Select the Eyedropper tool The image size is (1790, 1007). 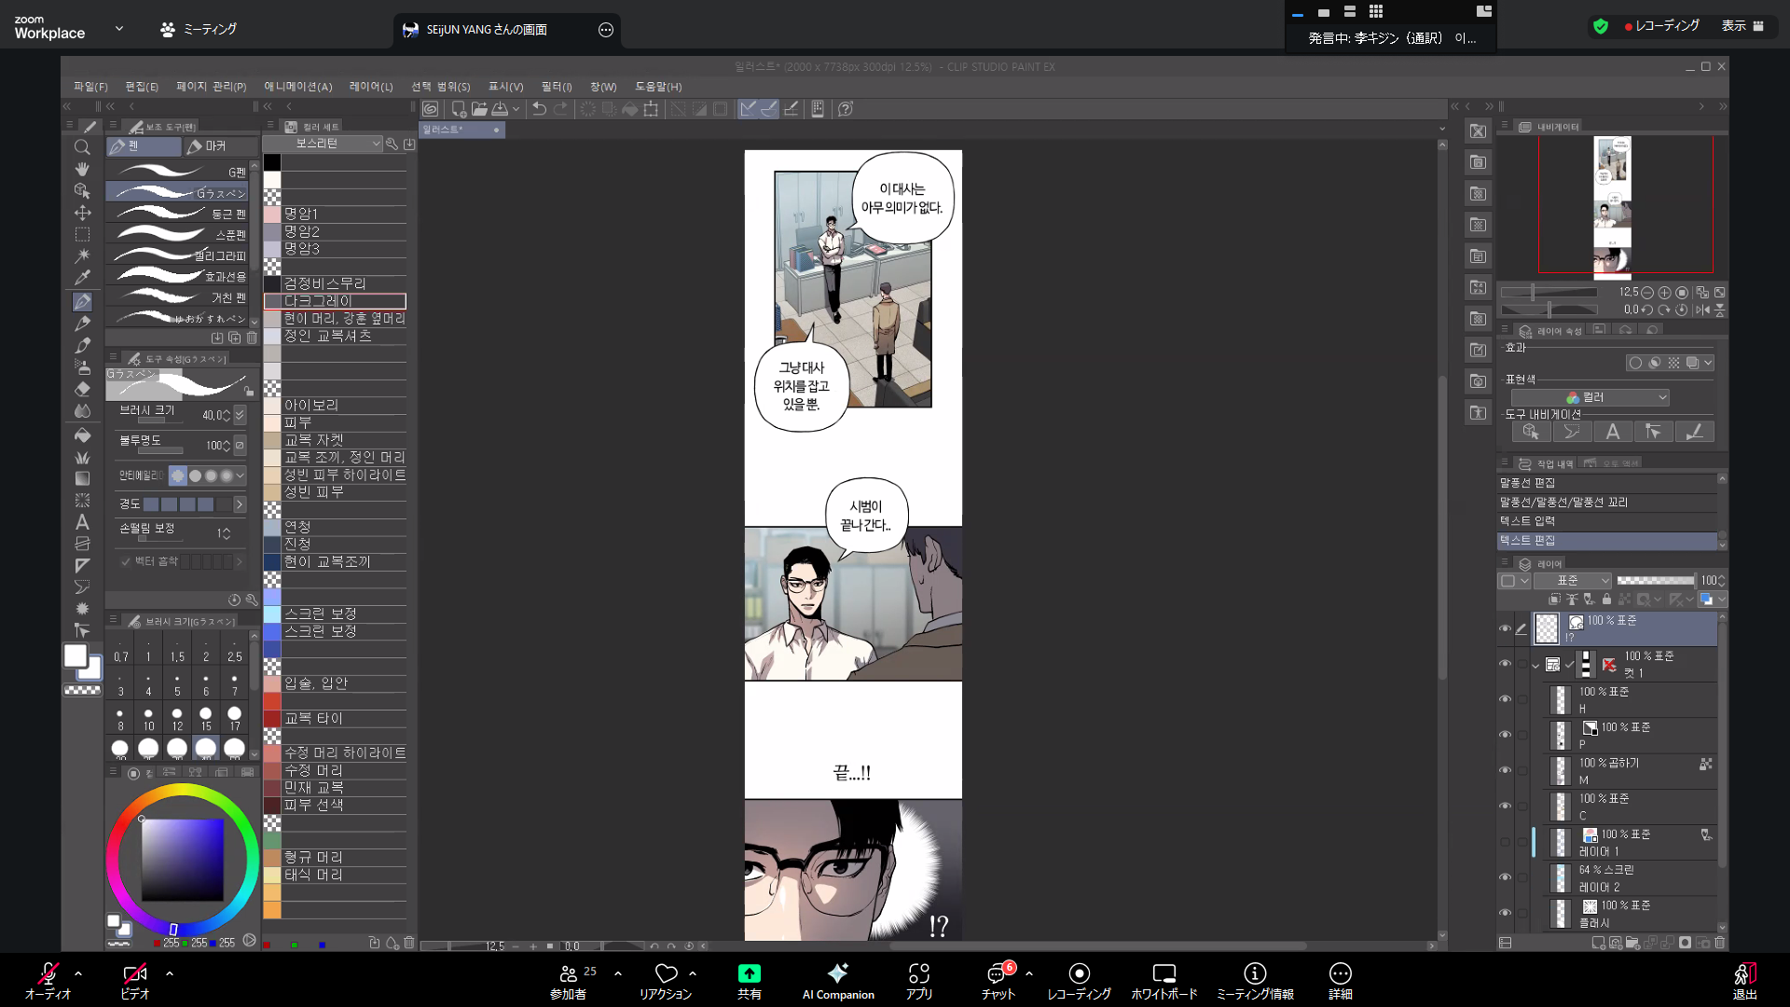pos(82,277)
